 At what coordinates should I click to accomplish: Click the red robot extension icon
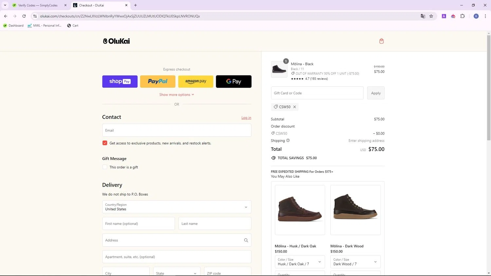click(x=453, y=16)
